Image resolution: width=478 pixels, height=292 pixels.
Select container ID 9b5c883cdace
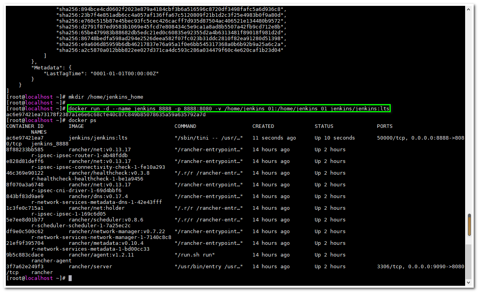coord(25,255)
